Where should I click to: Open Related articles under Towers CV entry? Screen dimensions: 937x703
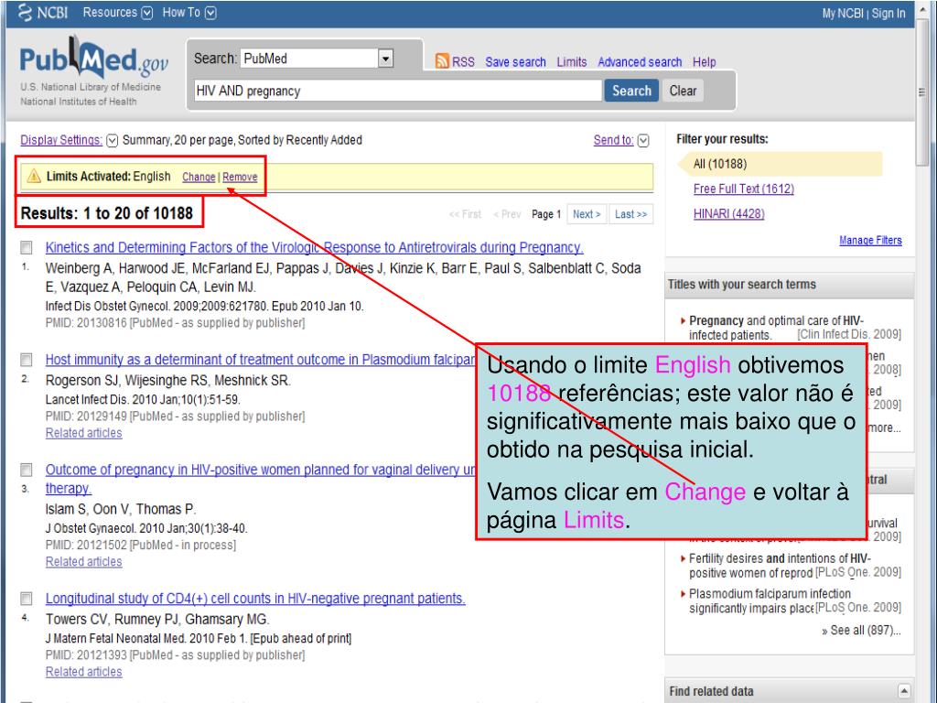[83, 672]
